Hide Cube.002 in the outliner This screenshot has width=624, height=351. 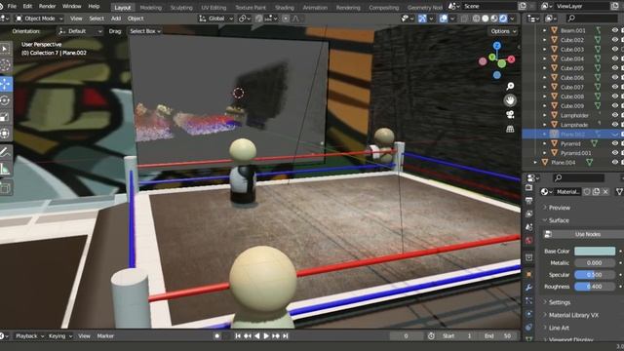pos(615,40)
